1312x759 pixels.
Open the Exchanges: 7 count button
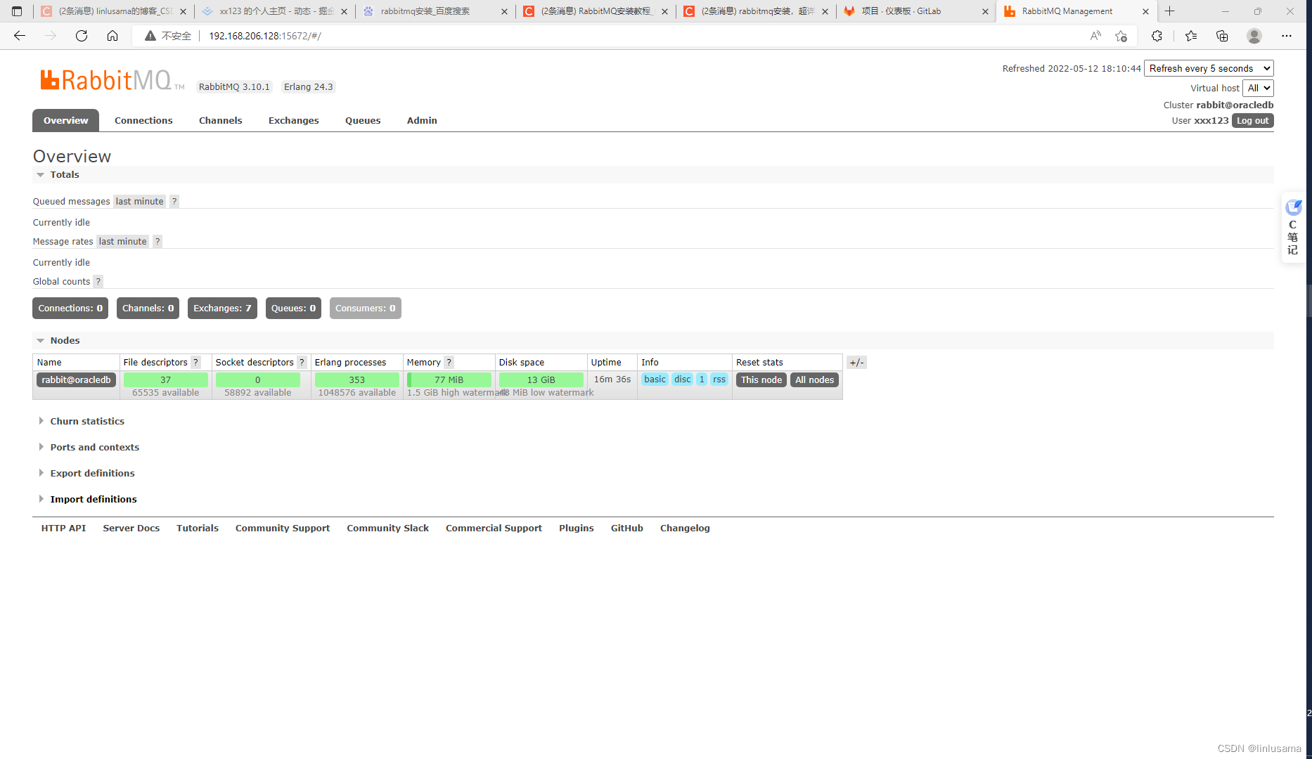pyautogui.click(x=222, y=309)
